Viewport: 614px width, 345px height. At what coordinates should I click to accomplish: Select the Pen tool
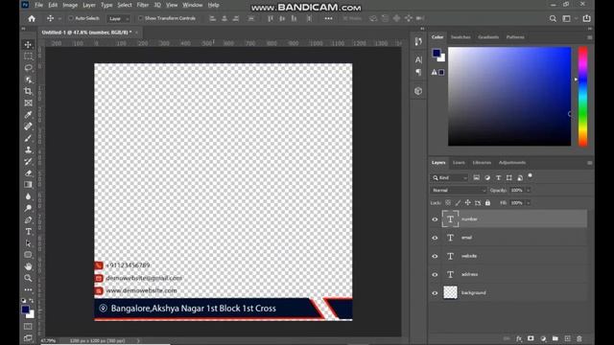[28, 219]
